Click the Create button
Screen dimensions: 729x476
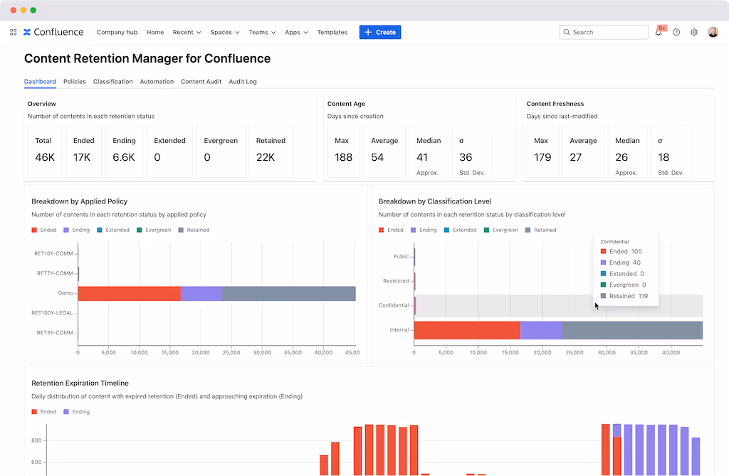coord(380,32)
